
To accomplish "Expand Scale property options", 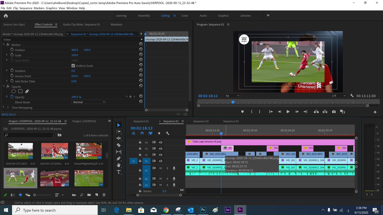I will pos(7,55).
